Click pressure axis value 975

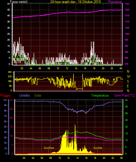[x=126, y=64]
